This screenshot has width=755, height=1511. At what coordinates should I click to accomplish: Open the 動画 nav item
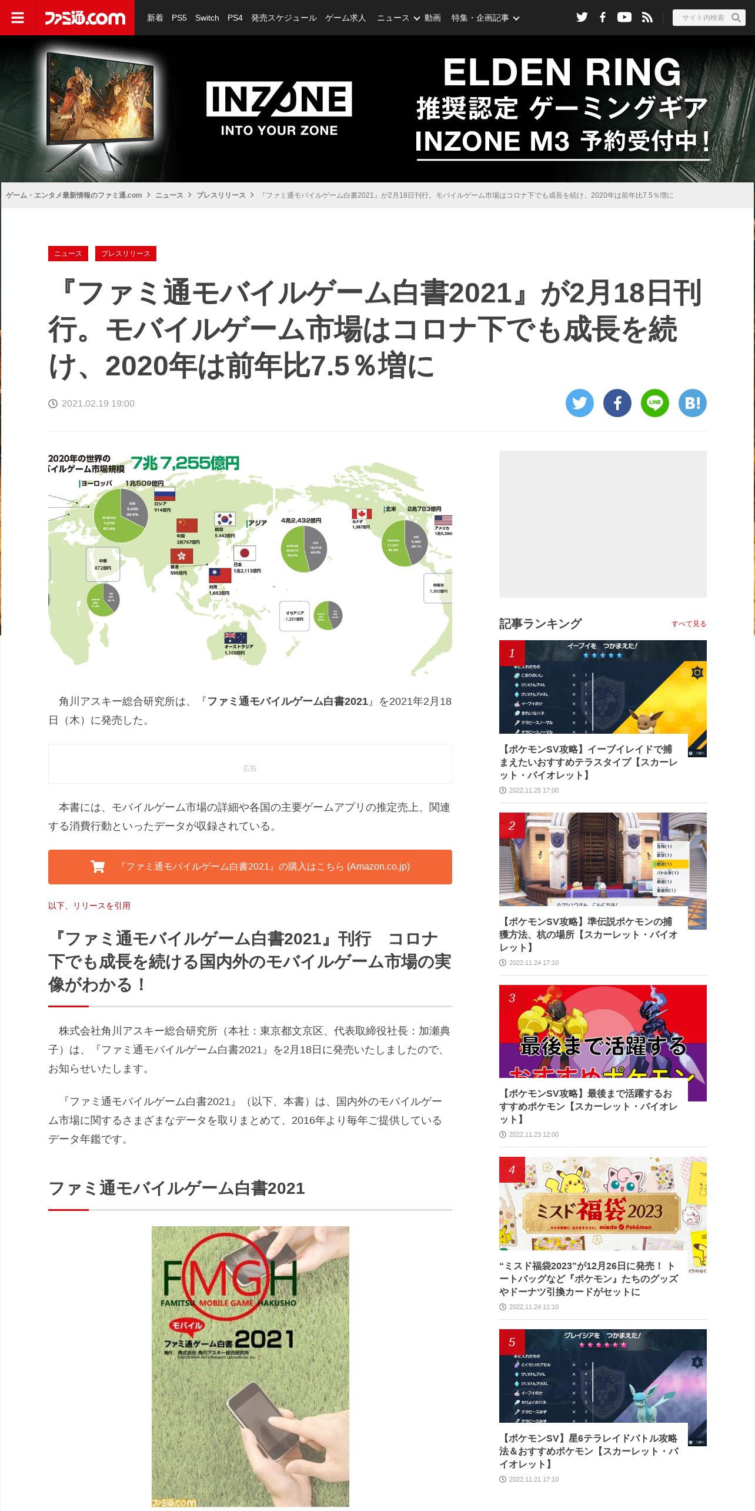tap(433, 18)
